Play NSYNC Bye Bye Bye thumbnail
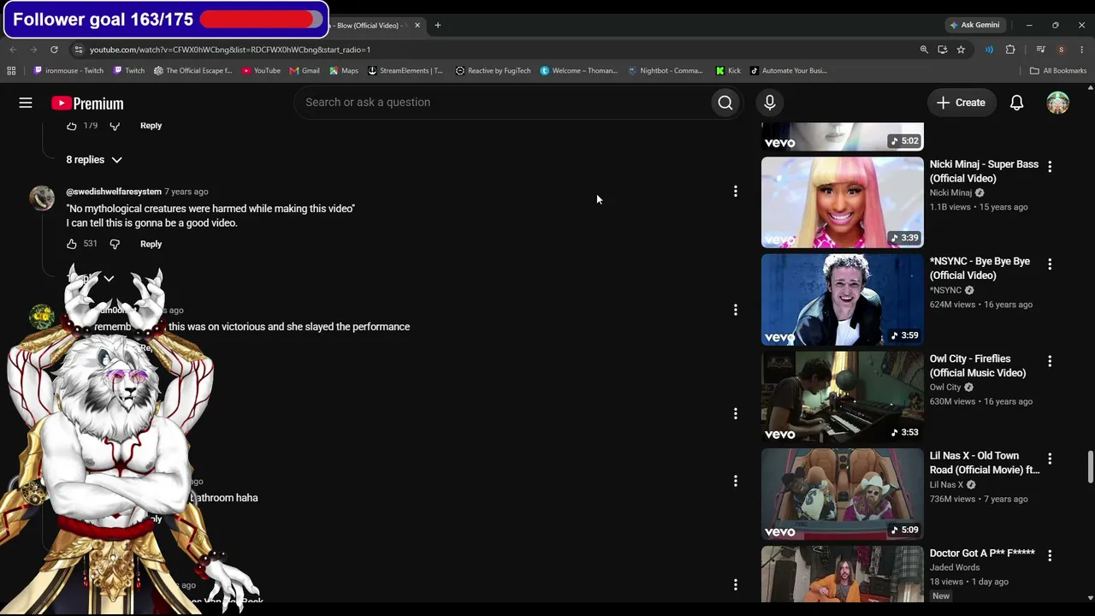This screenshot has height=616, width=1095. click(x=843, y=300)
